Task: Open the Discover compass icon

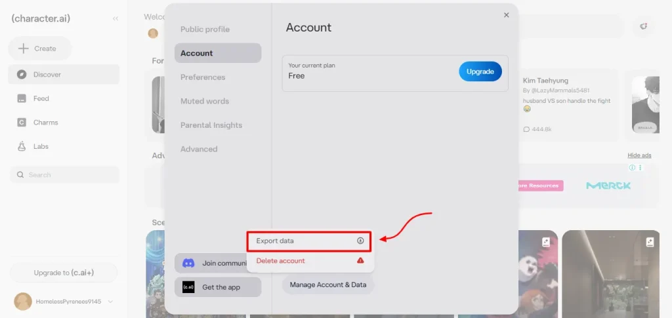Action: pos(22,75)
